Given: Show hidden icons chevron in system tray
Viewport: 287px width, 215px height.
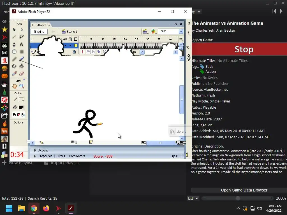Looking at the screenshot, I should pos(238,208).
